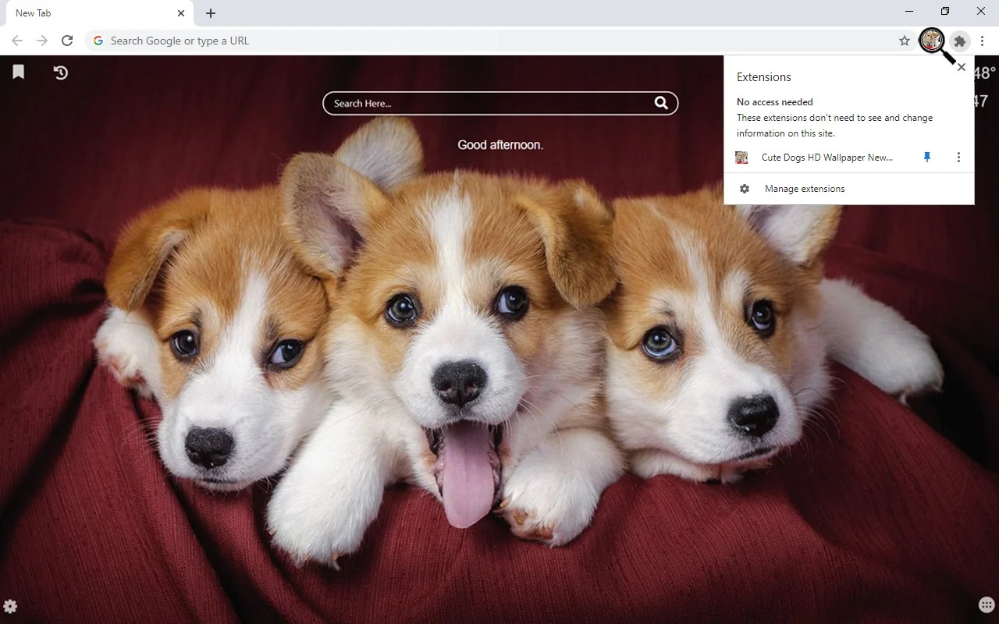Bookmark this page with the star icon
Image resolution: width=999 pixels, height=624 pixels.
903,40
